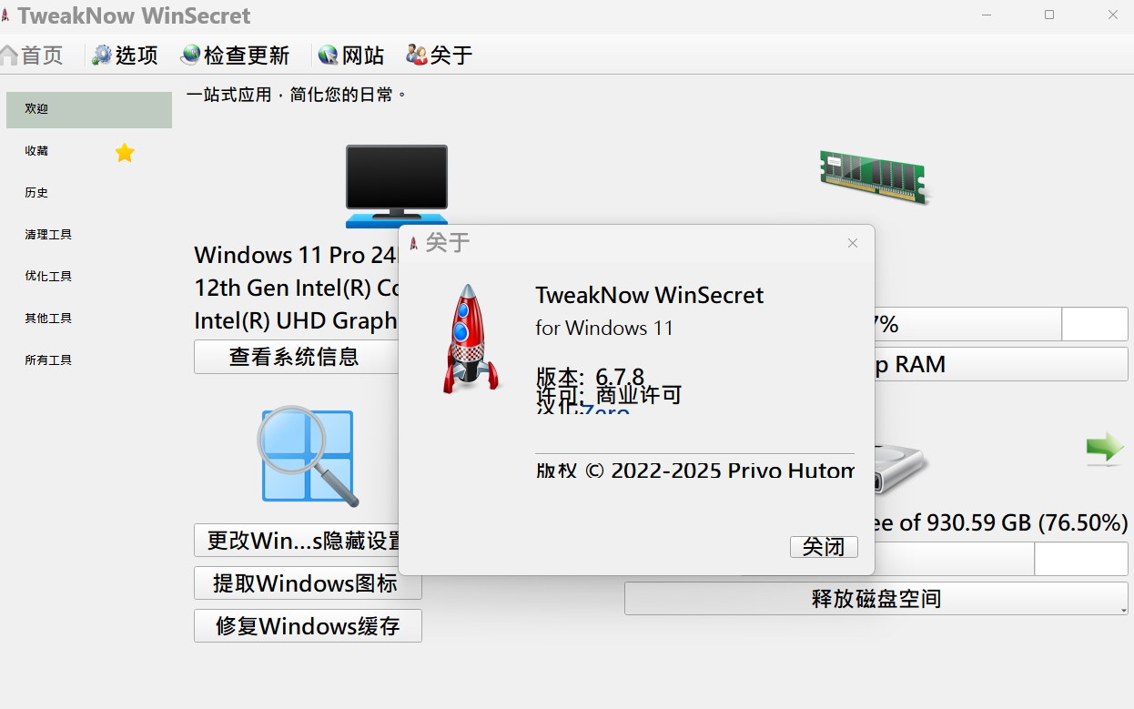Click 提取Windows图标 button
This screenshot has width=1134, height=709.
point(305,583)
